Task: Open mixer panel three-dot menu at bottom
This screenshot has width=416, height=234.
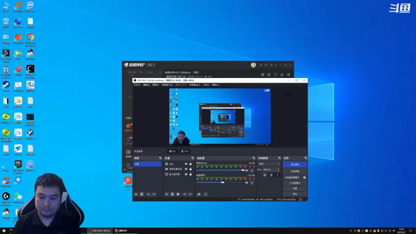Action: click(205, 194)
